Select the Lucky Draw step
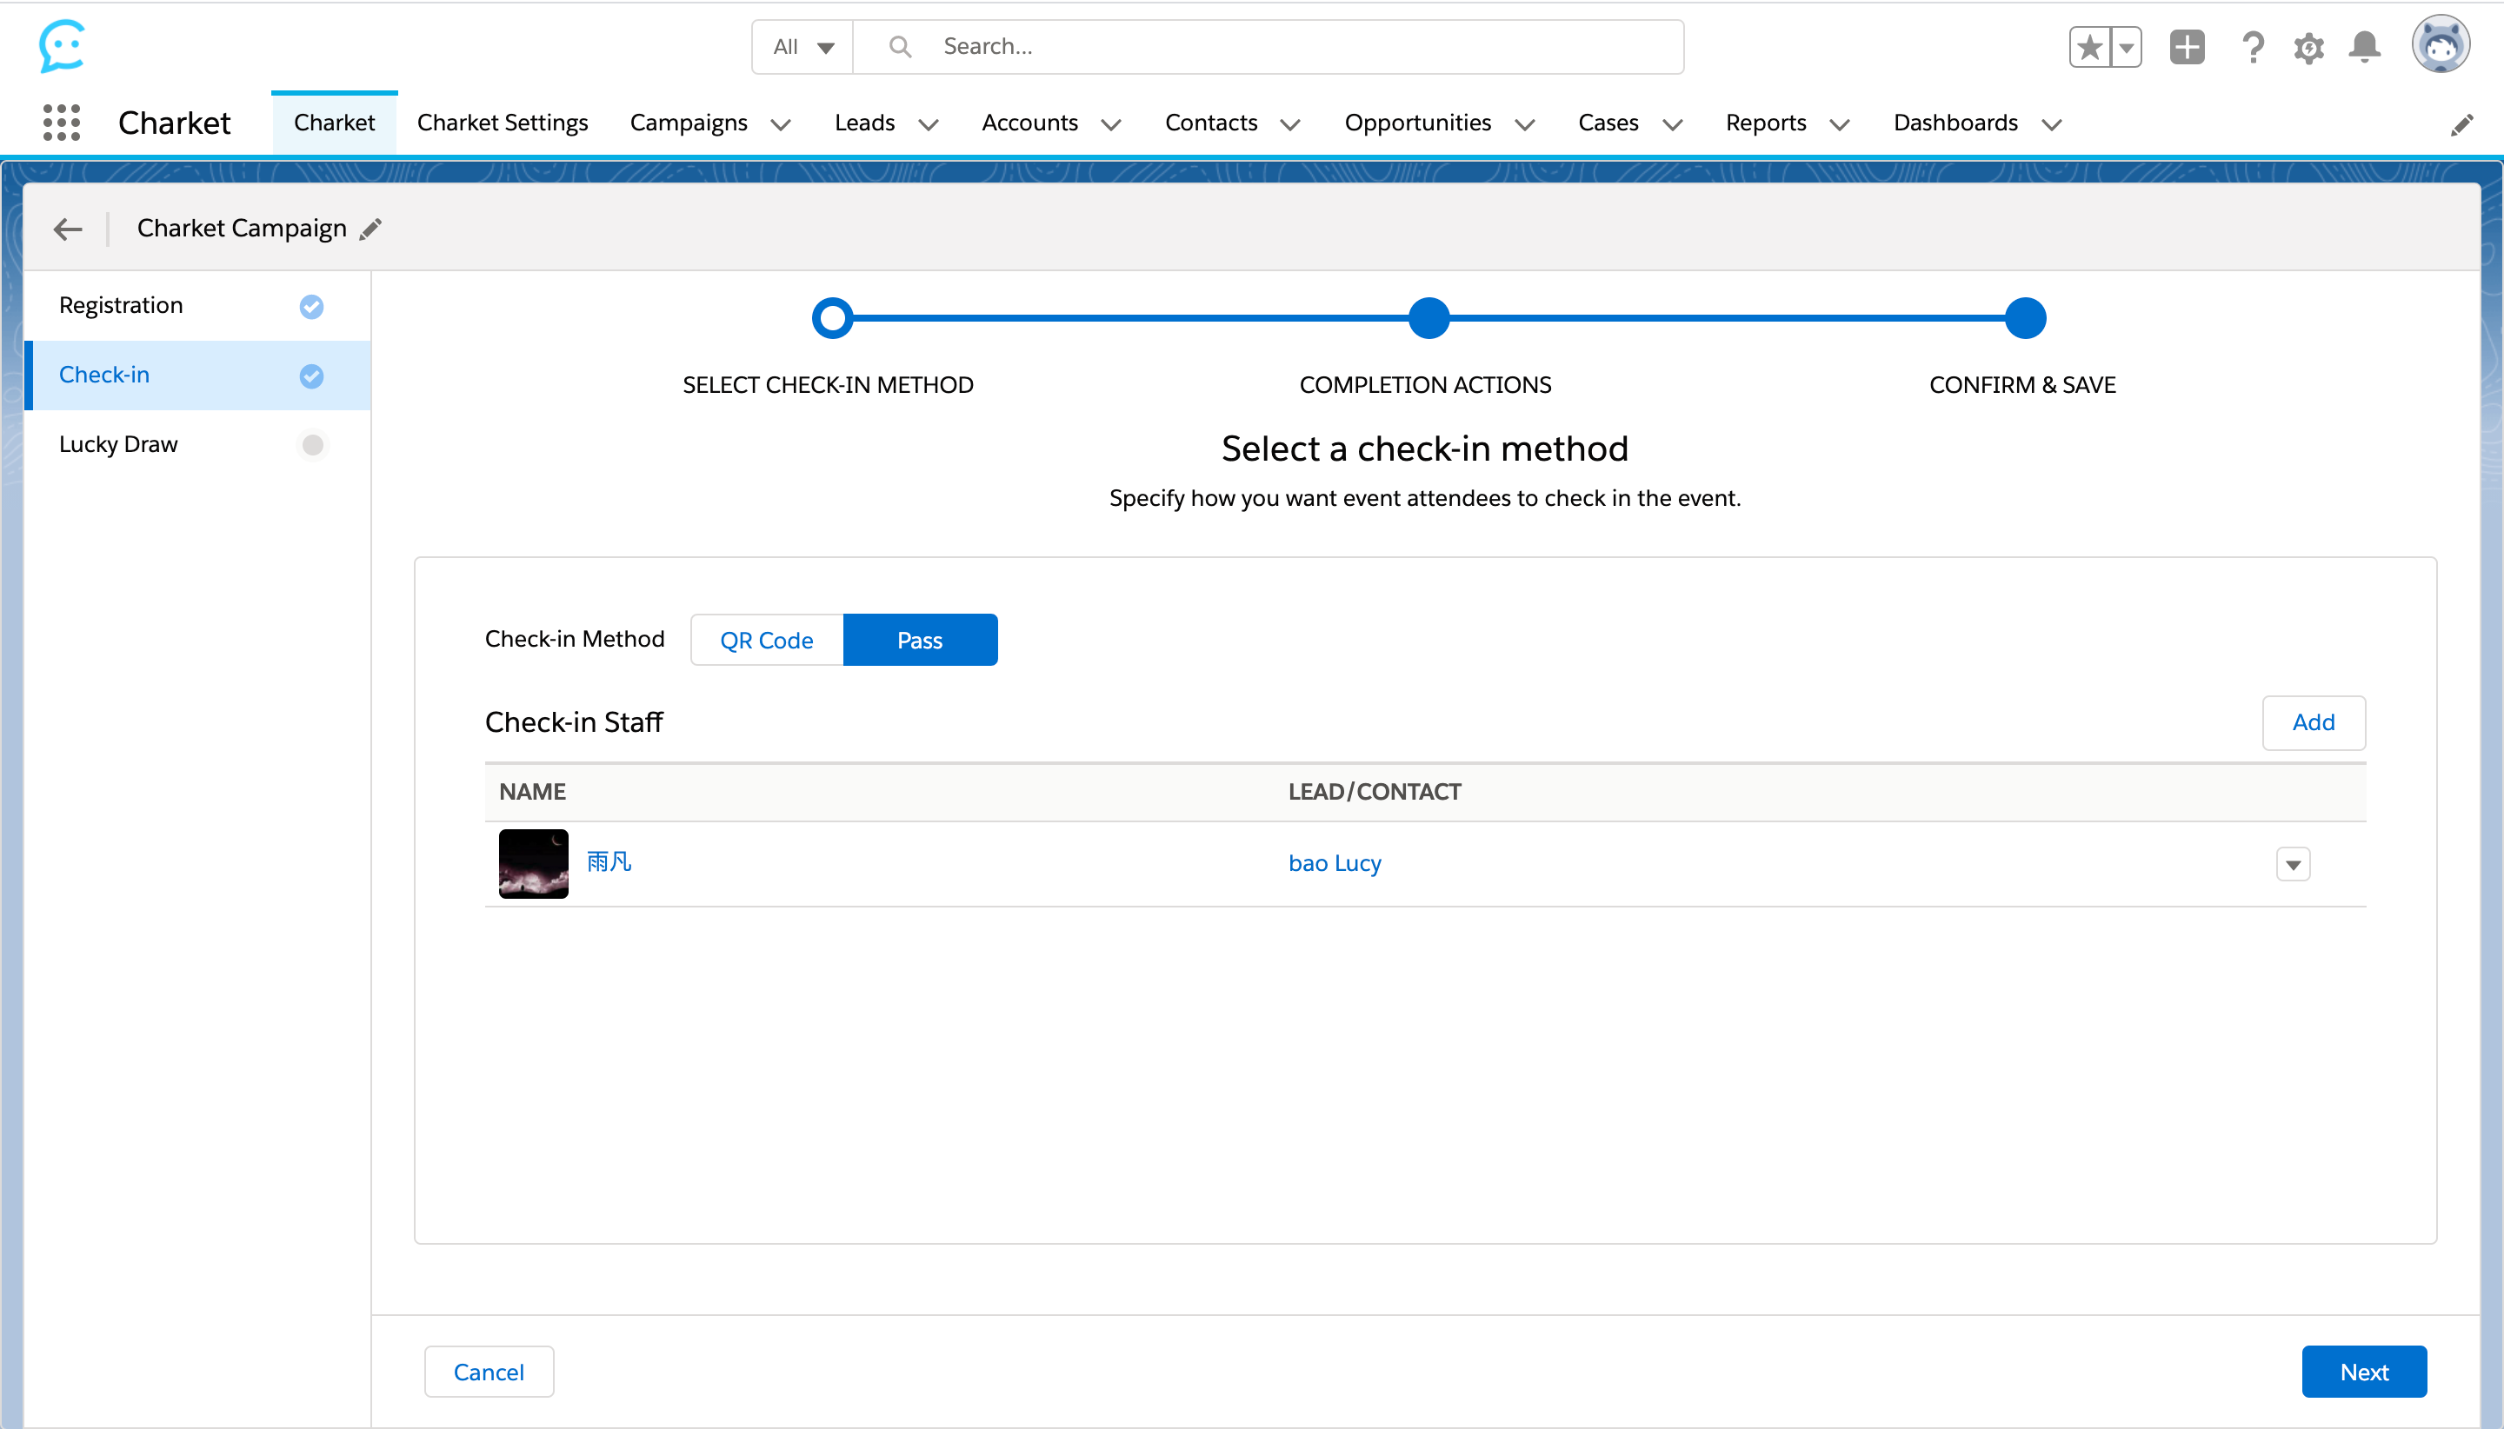Image resolution: width=2504 pixels, height=1429 pixels. (117, 444)
